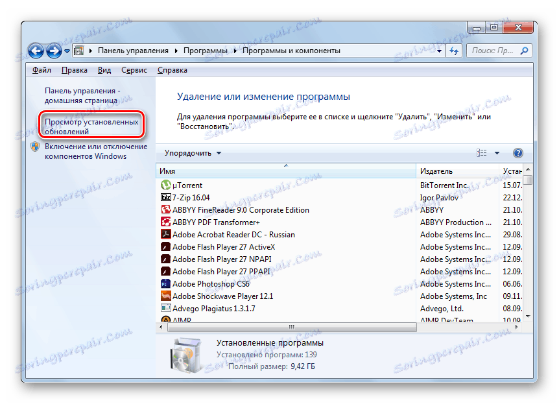Click the Adobe Shockwave Player 12.1 icon
The width and height of the screenshot is (559, 404).
[x=166, y=296]
